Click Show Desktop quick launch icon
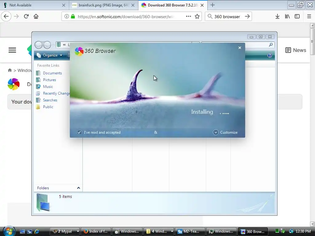The width and height of the screenshot is (315, 236). click(22, 231)
